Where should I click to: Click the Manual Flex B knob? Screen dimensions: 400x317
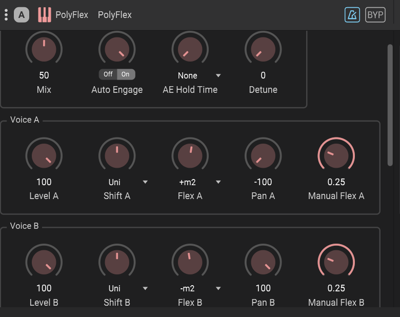coord(336,262)
